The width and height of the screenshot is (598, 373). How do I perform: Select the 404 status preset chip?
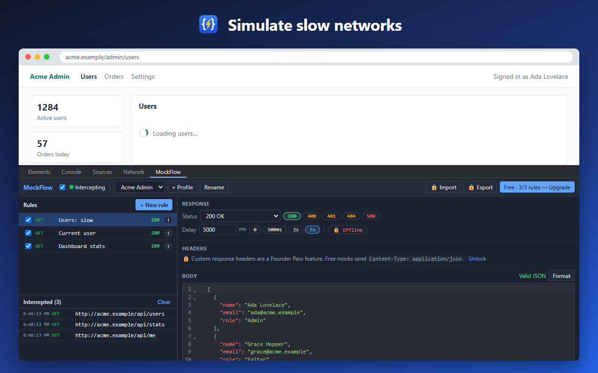coord(351,216)
